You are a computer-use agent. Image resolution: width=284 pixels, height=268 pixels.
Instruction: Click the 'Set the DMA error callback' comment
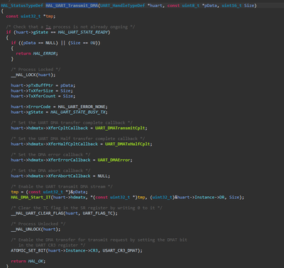point(50,155)
